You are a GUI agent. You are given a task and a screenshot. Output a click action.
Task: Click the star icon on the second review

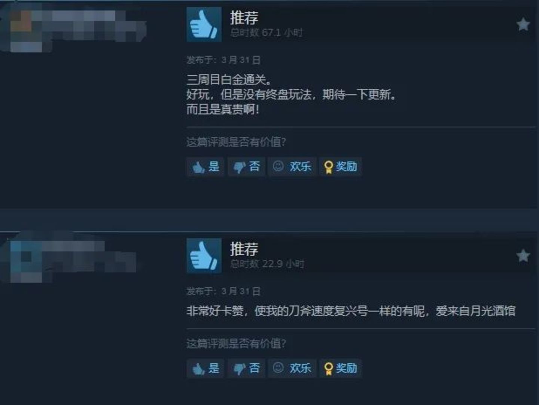tap(523, 256)
